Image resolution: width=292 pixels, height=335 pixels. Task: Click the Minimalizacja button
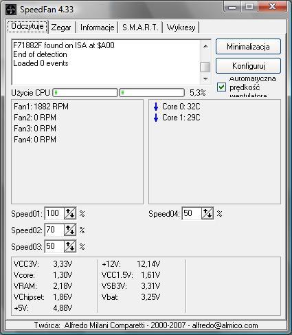[x=248, y=47]
